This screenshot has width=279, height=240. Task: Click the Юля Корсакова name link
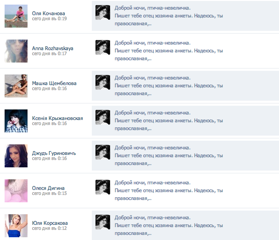pos(50,223)
